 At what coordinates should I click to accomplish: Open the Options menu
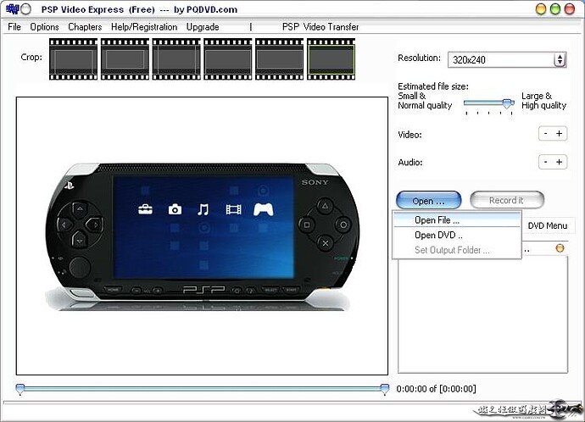(44, 27)
